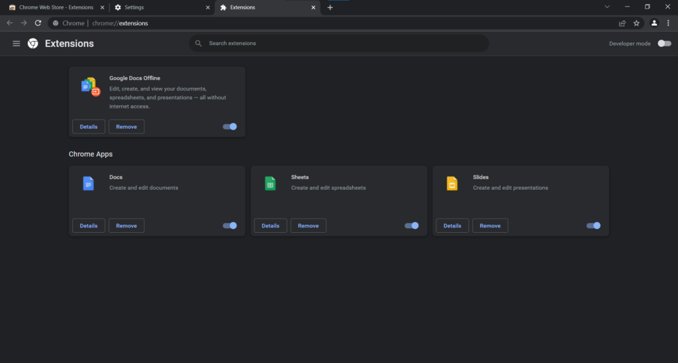
Task: Open the tab search dropdown arrow
Action: click(x=607, y=7)
